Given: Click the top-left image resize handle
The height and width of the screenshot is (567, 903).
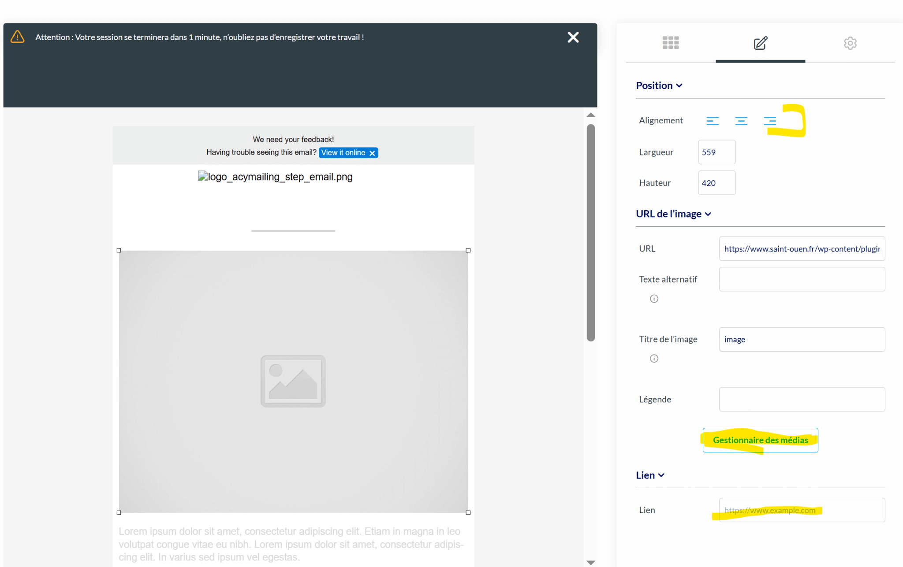Looking at the screenshot, I should click(x=119, y=250).
